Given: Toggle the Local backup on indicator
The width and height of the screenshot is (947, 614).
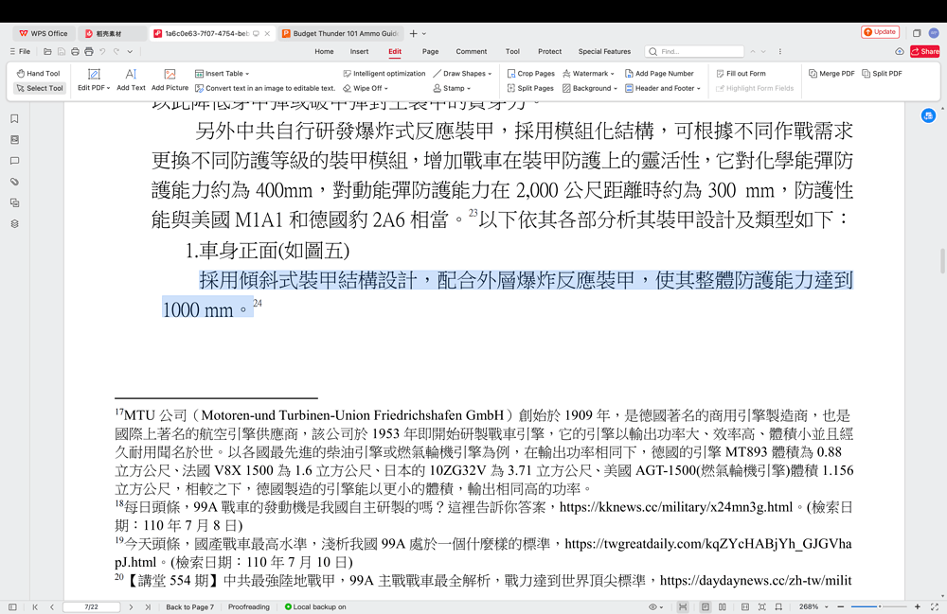Looking at the screenshot, I should (x=315, y=606).
